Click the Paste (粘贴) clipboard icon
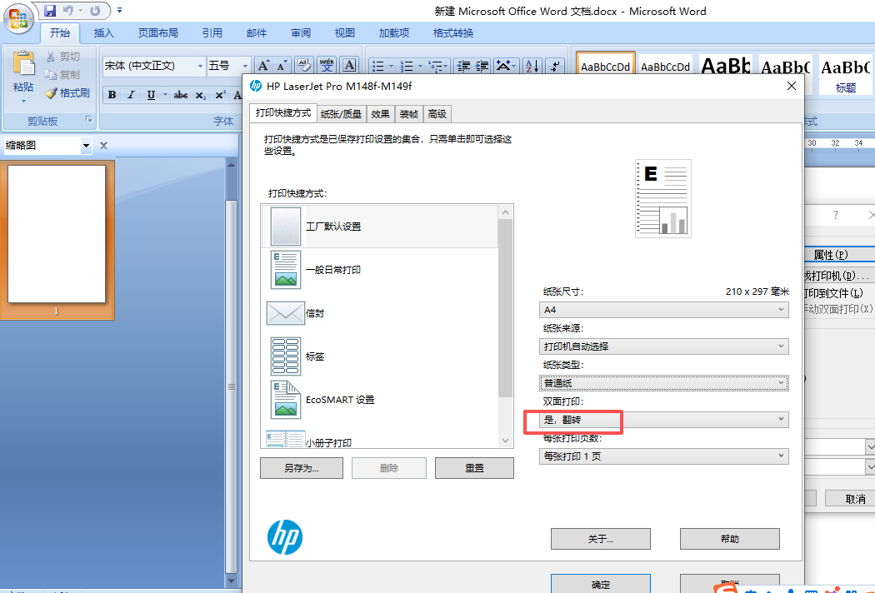Viewport: 875px width, 593px height. click(23, 64)
